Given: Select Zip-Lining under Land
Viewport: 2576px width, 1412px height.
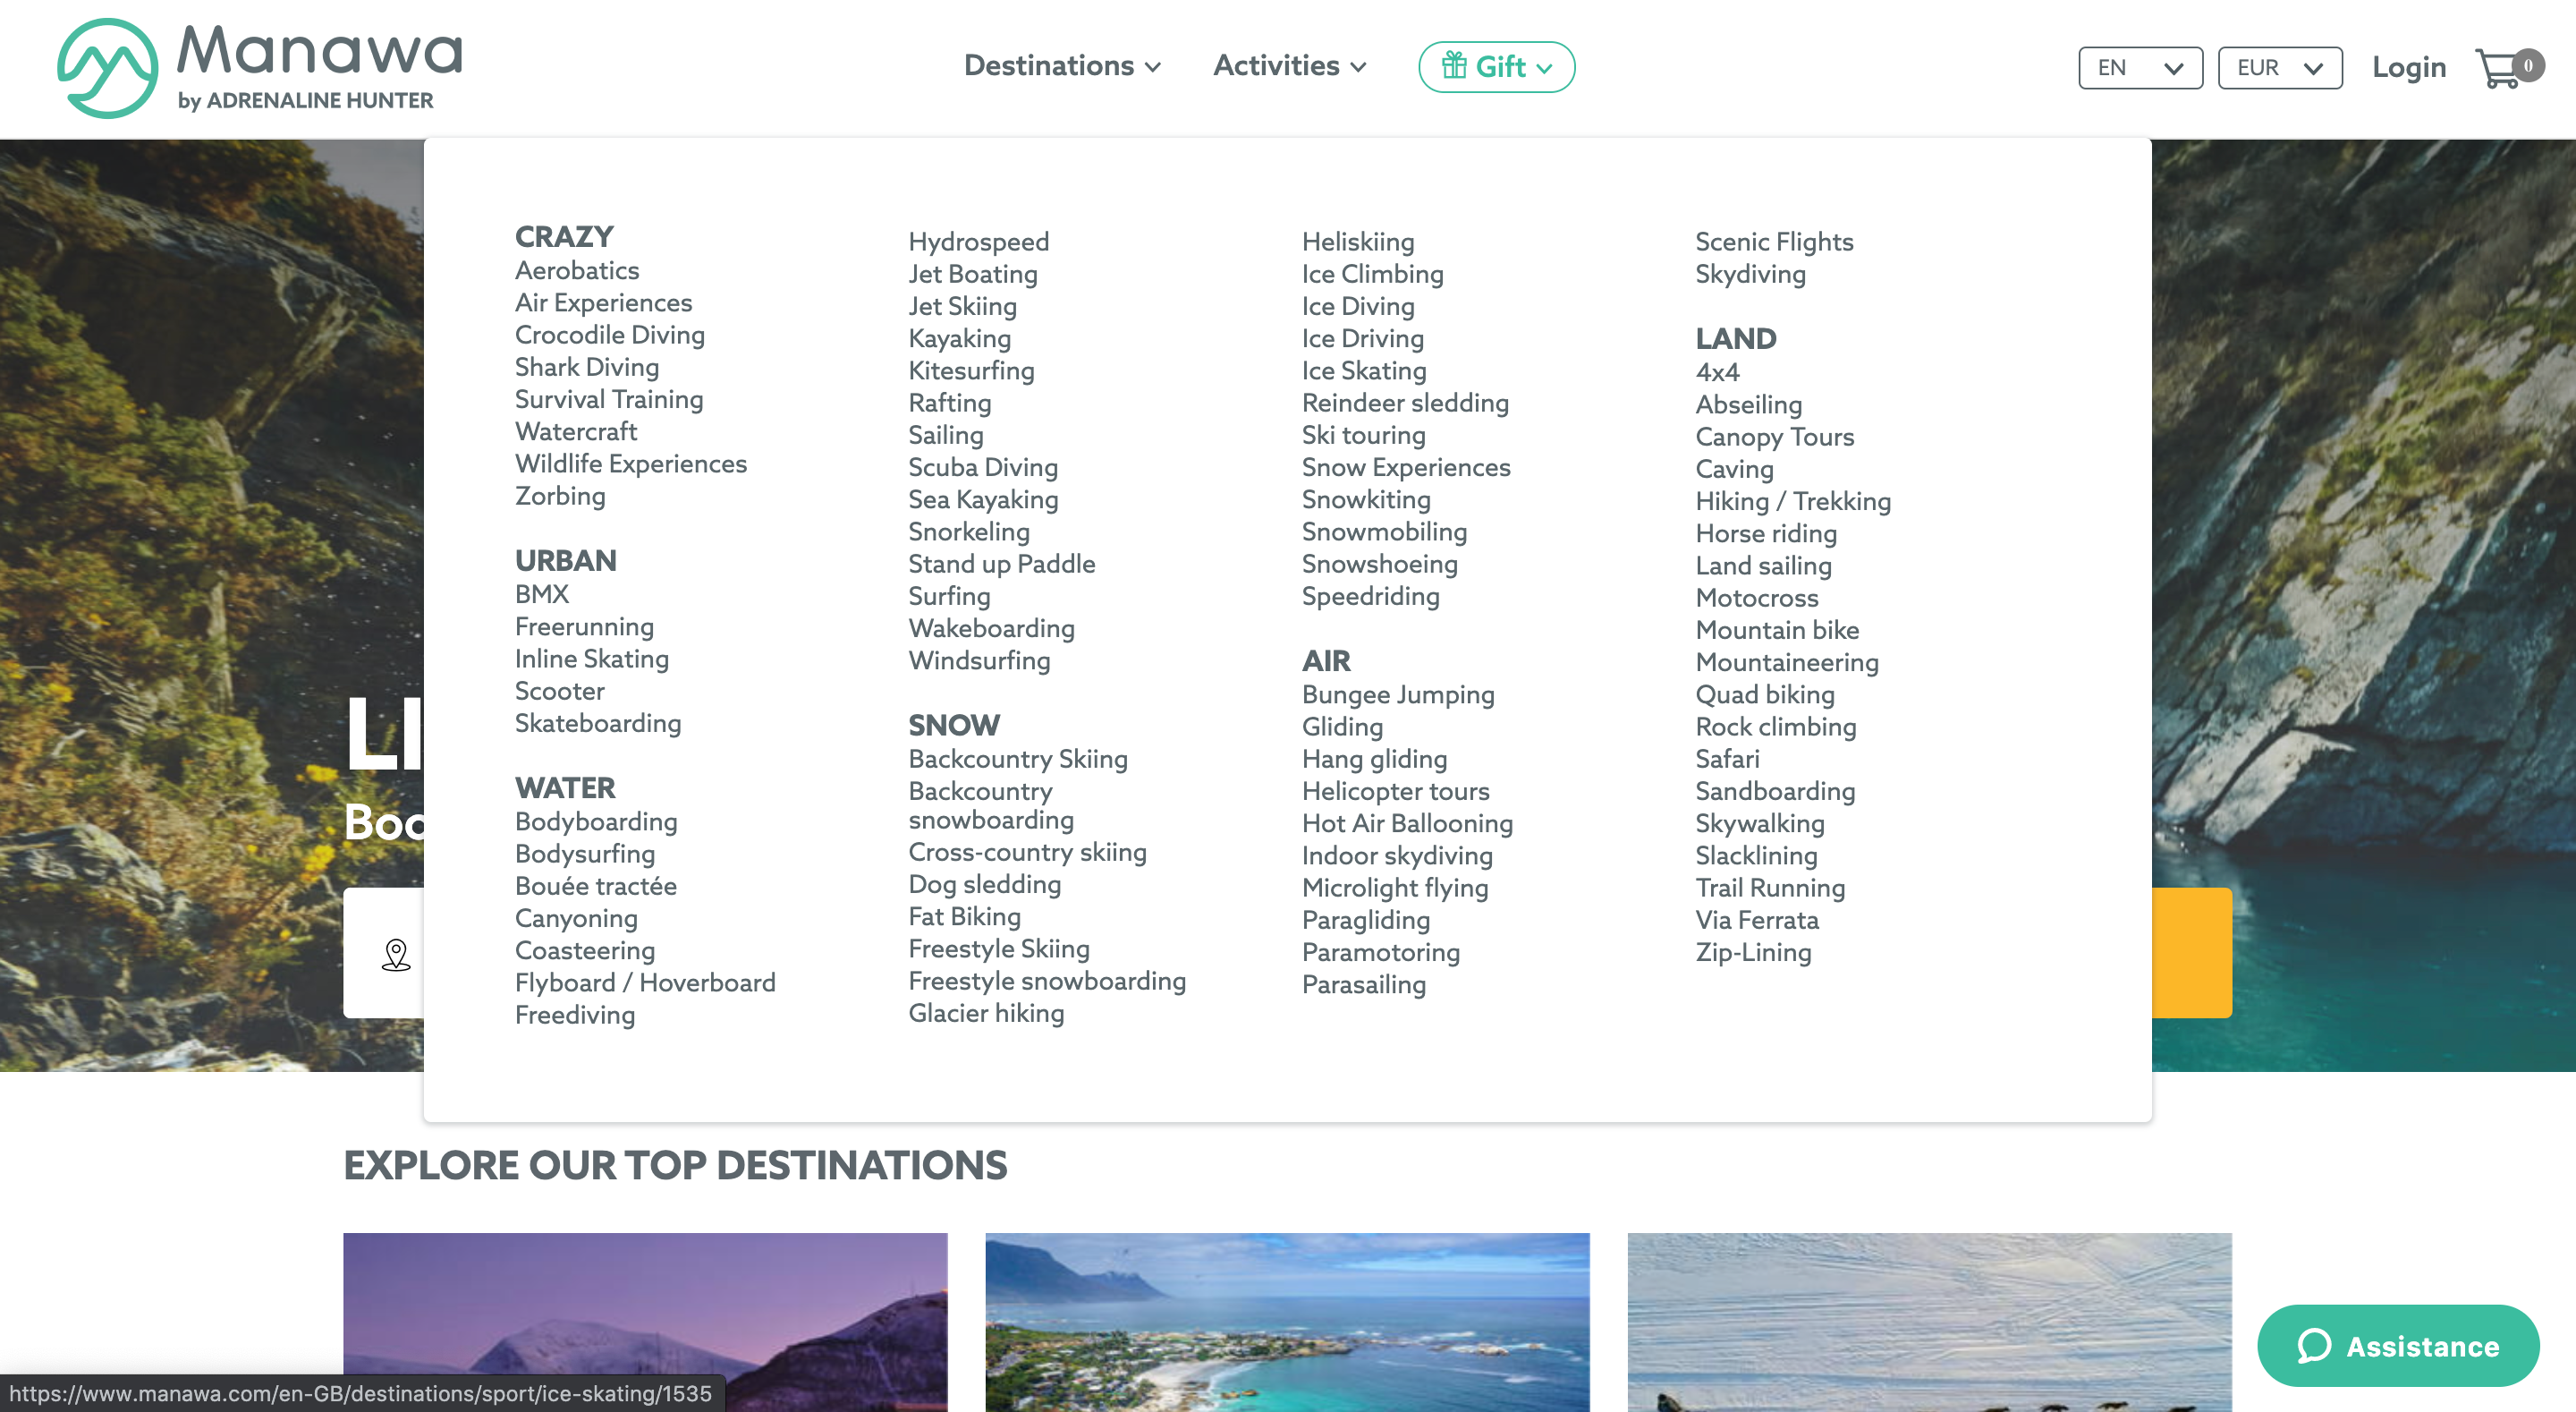Looking at the screenshot, I should tap(1753, 952).
